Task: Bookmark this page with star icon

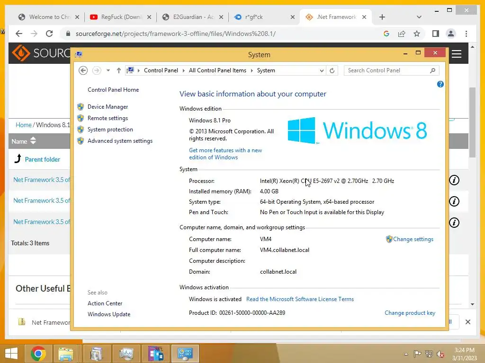Action: click(x=417, y=34)
